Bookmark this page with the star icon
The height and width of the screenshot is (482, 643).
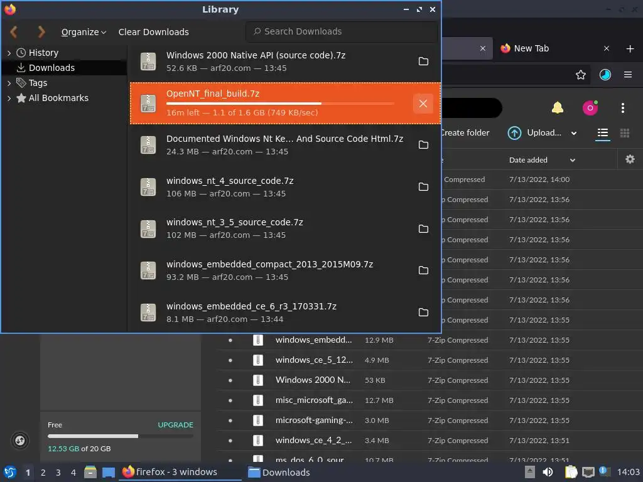(580, 75)
